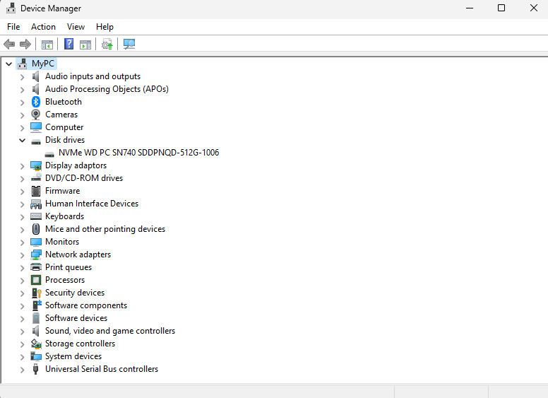The image size is (548, 398).
Task: Click the Update device driver toolbar icon
Action: (107, 44)
